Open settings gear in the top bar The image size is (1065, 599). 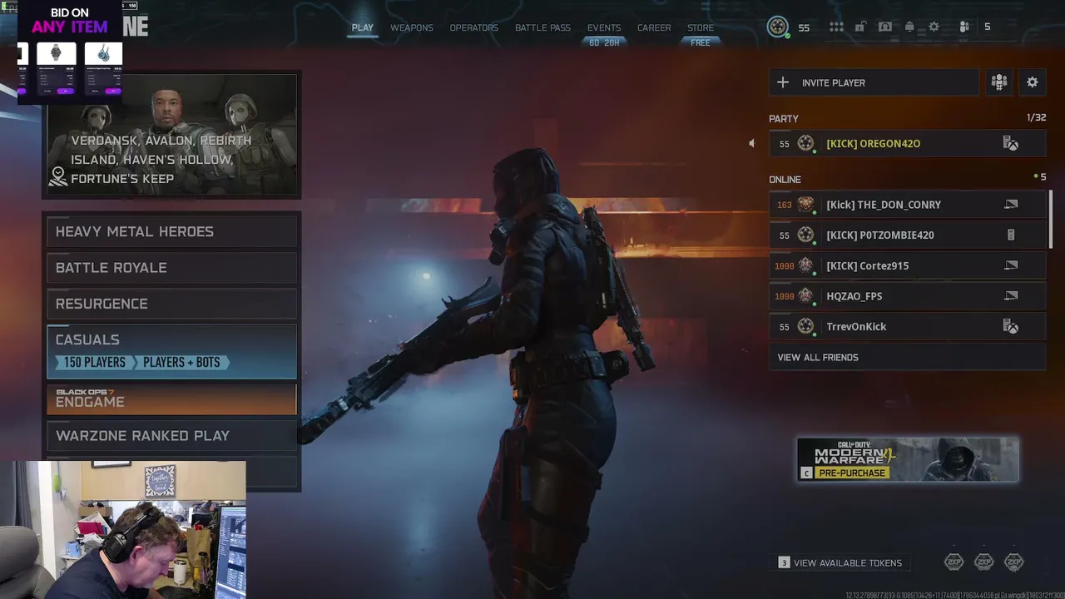point(934,27)
